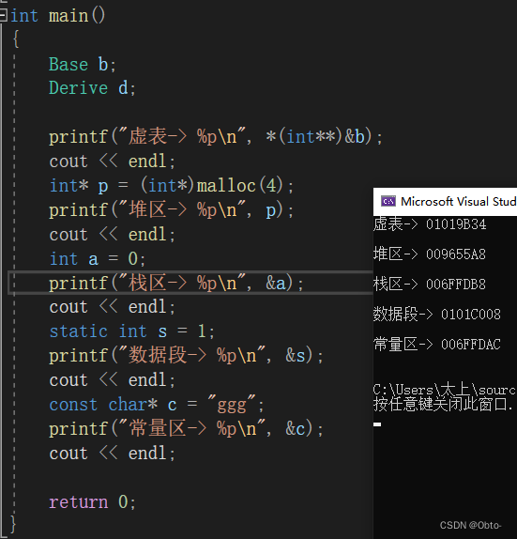517x539 pixels.
Task: Click the printf line containing '数据段->'
Action: pos(186,356)
